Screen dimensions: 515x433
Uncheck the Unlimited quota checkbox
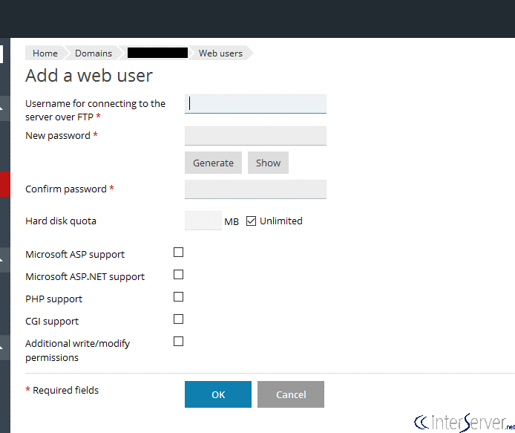(251, 221)
